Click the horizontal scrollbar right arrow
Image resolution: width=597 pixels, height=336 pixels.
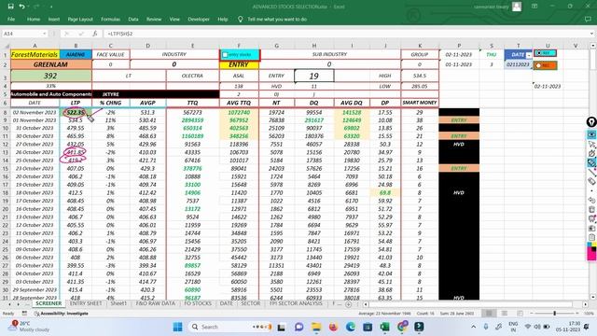[x=585, y=304]
